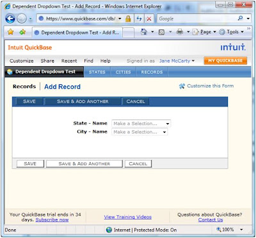Viewport: 256px width, 238px height.
Task: Open the Customize menu
Action: [22, 61]
